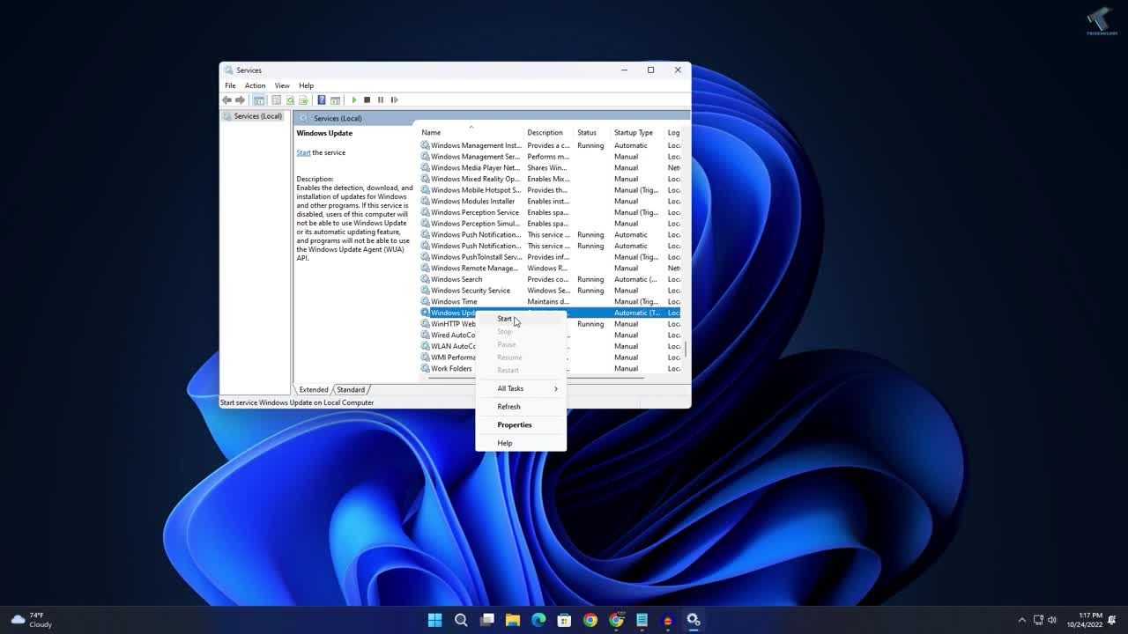Toggle Show/Hide Console Tree toolbar icon
The image size is (1128, 634).
[259, 100]
